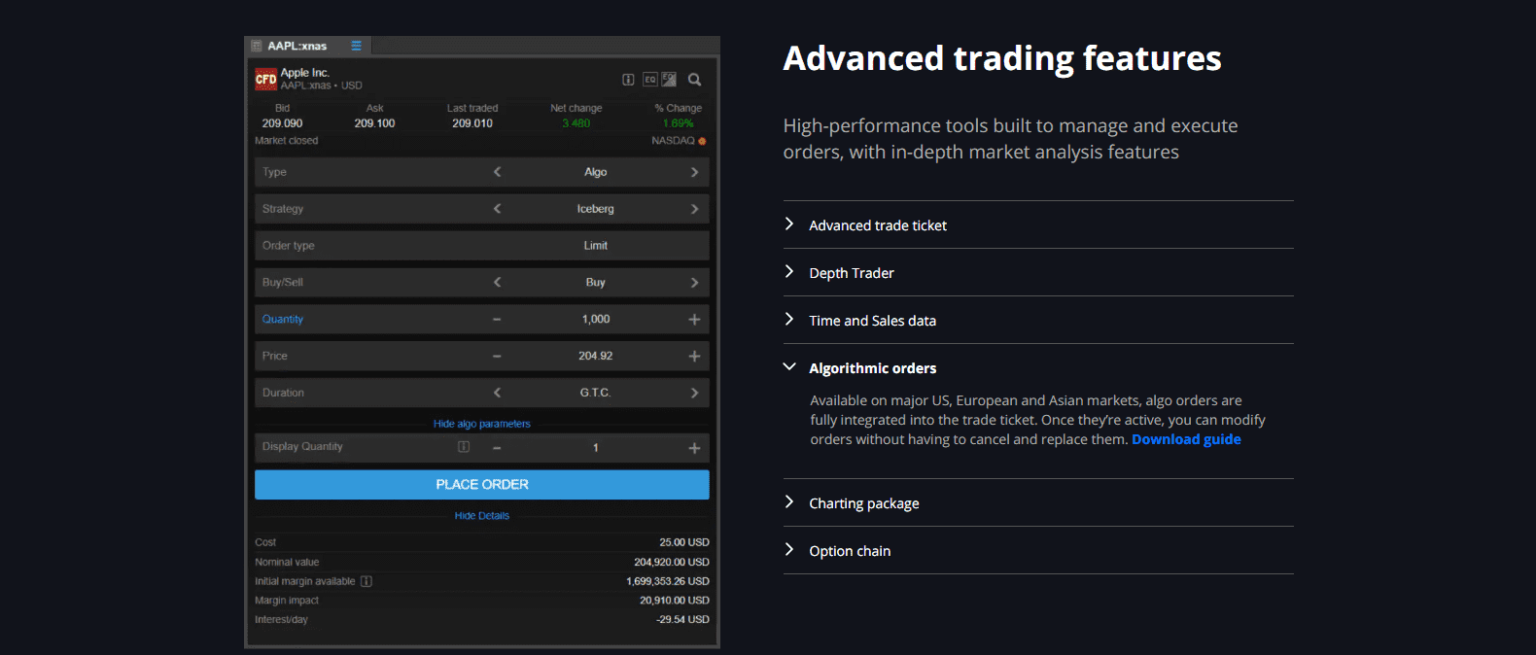Click the Net change value 3.480
This screenshot has width=1536, height=655.
tap(576, 123)
